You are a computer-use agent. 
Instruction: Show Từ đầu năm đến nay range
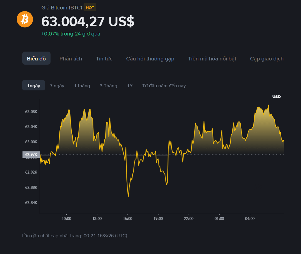(164, 86)
